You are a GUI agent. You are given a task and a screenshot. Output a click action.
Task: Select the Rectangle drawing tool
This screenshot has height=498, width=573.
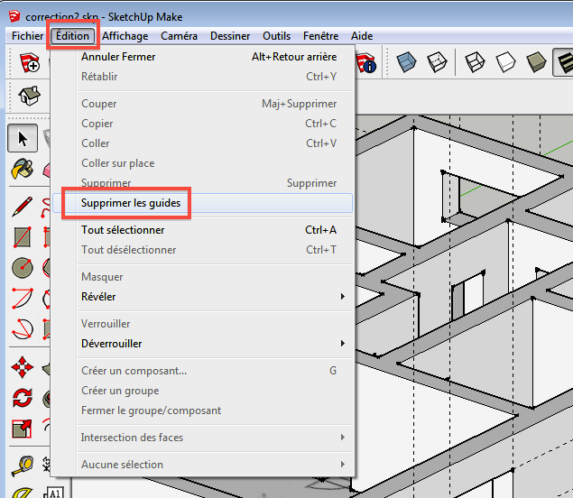coord(23,237)
